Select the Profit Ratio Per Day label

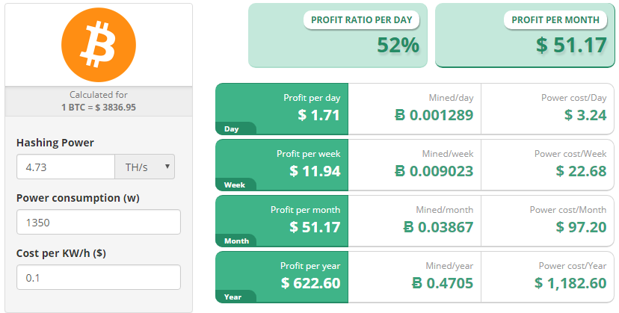[x=361, y=20]
